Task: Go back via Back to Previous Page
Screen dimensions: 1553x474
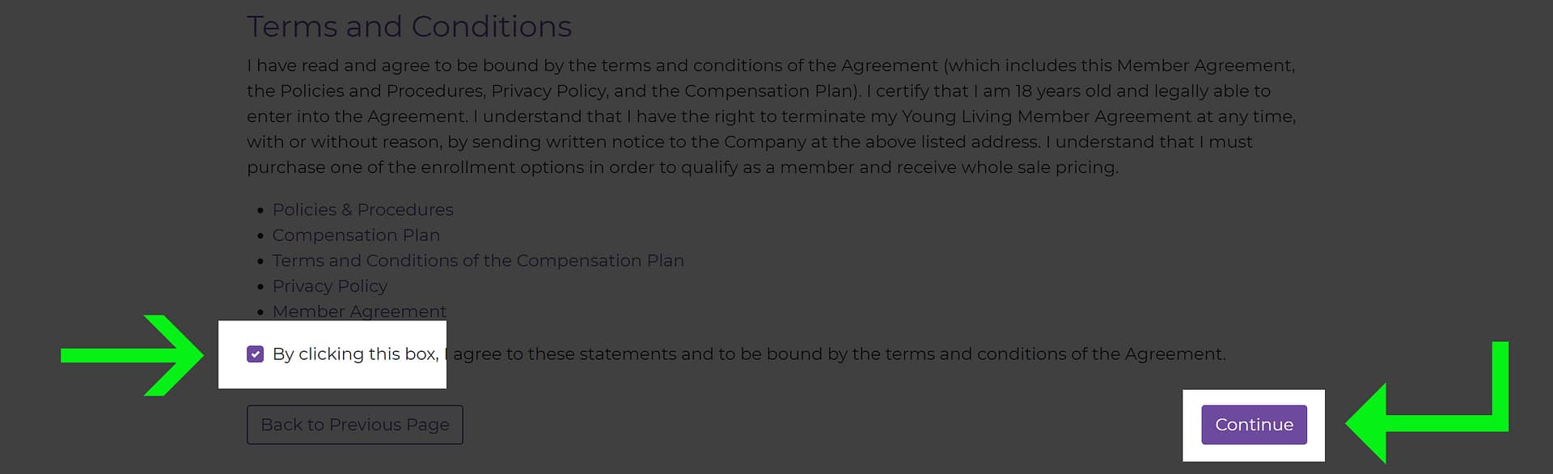Action: (x=354, y=425)
